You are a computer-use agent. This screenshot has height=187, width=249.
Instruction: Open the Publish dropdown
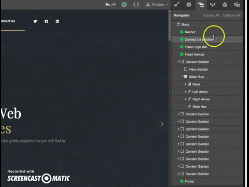point(157,5)
